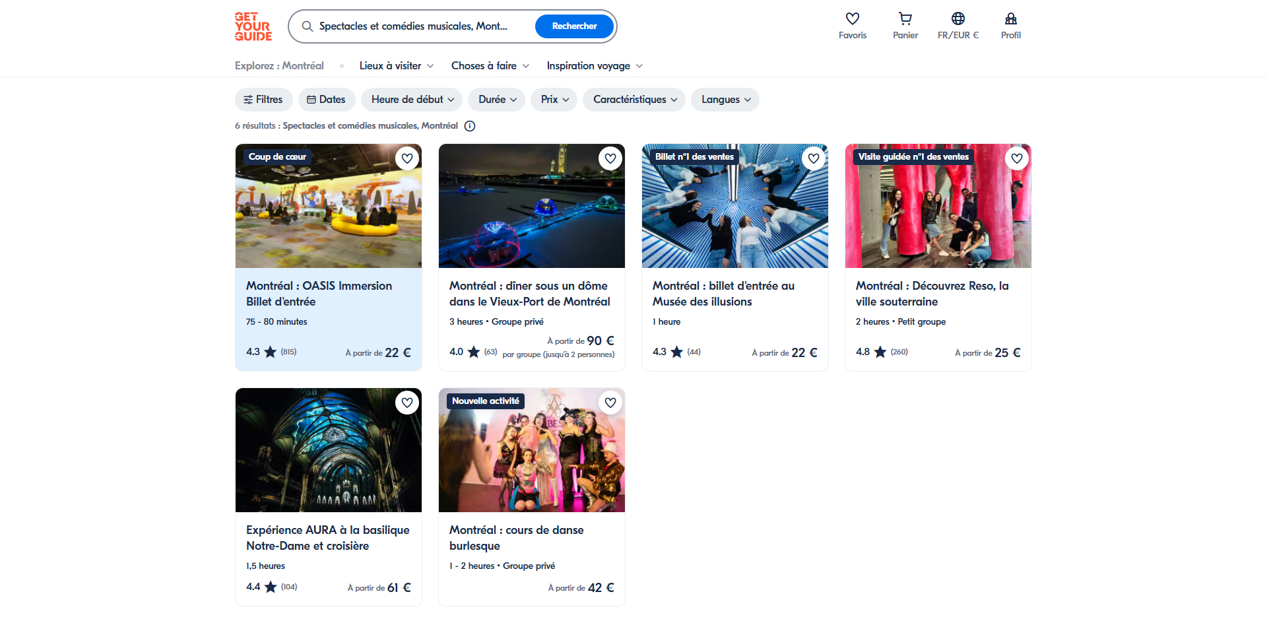
Task: Toggle heart on burlesque dance card
Action: pos(610,403)
